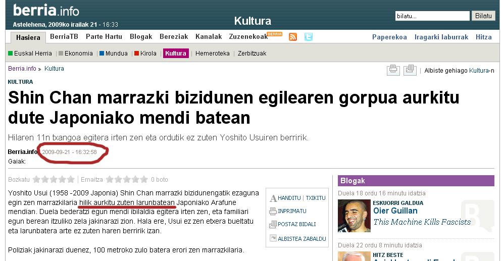The image size is (503, 261).
Task: Rate the article with the first Bozkatu star
Action: [36, 179]
